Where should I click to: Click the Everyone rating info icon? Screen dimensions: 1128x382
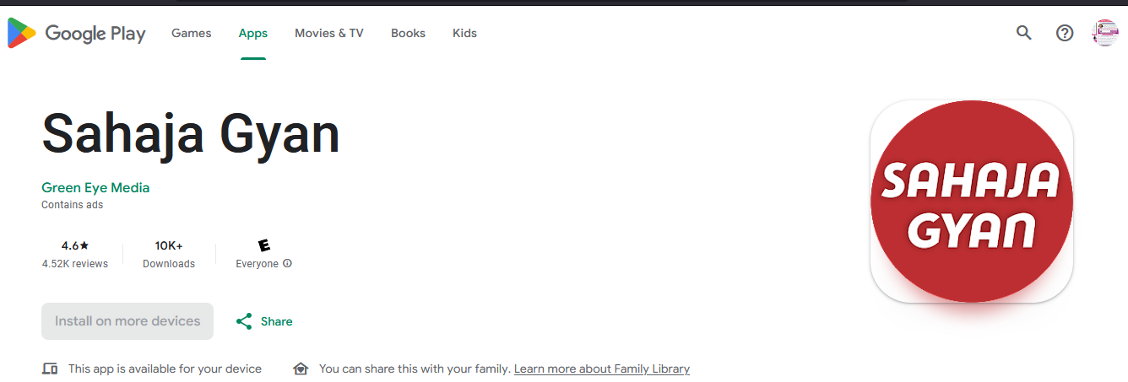(x=287, y=264)
